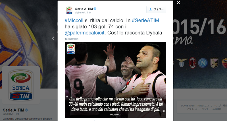
Task: Click the @SerieA_TIM handle in tweet header
Action: point(83,13)
